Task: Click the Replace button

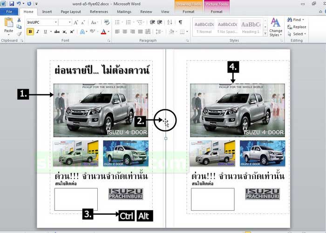Action: tap(297, 27)
